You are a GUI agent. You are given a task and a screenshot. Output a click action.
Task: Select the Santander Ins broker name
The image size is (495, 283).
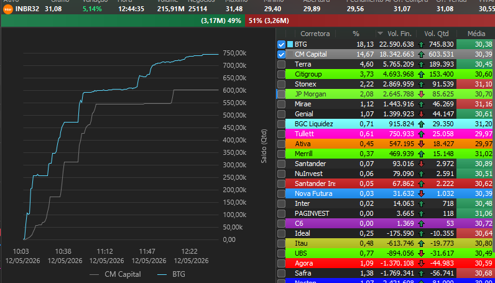pos(315,184)
